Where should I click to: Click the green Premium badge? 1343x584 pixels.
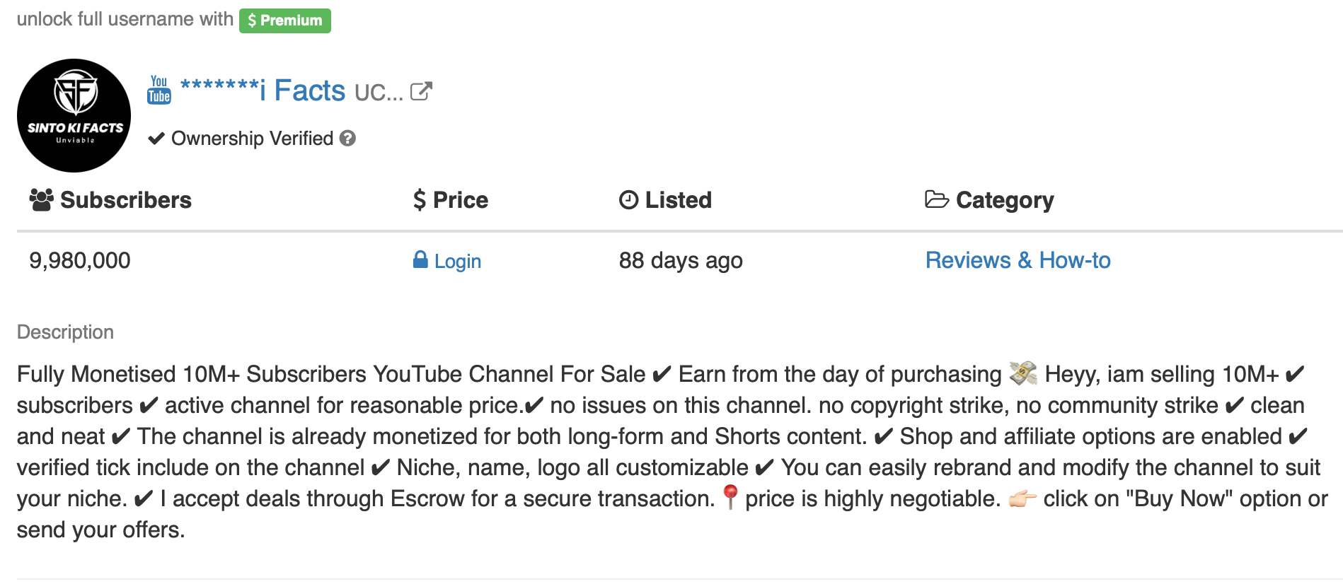284,21
